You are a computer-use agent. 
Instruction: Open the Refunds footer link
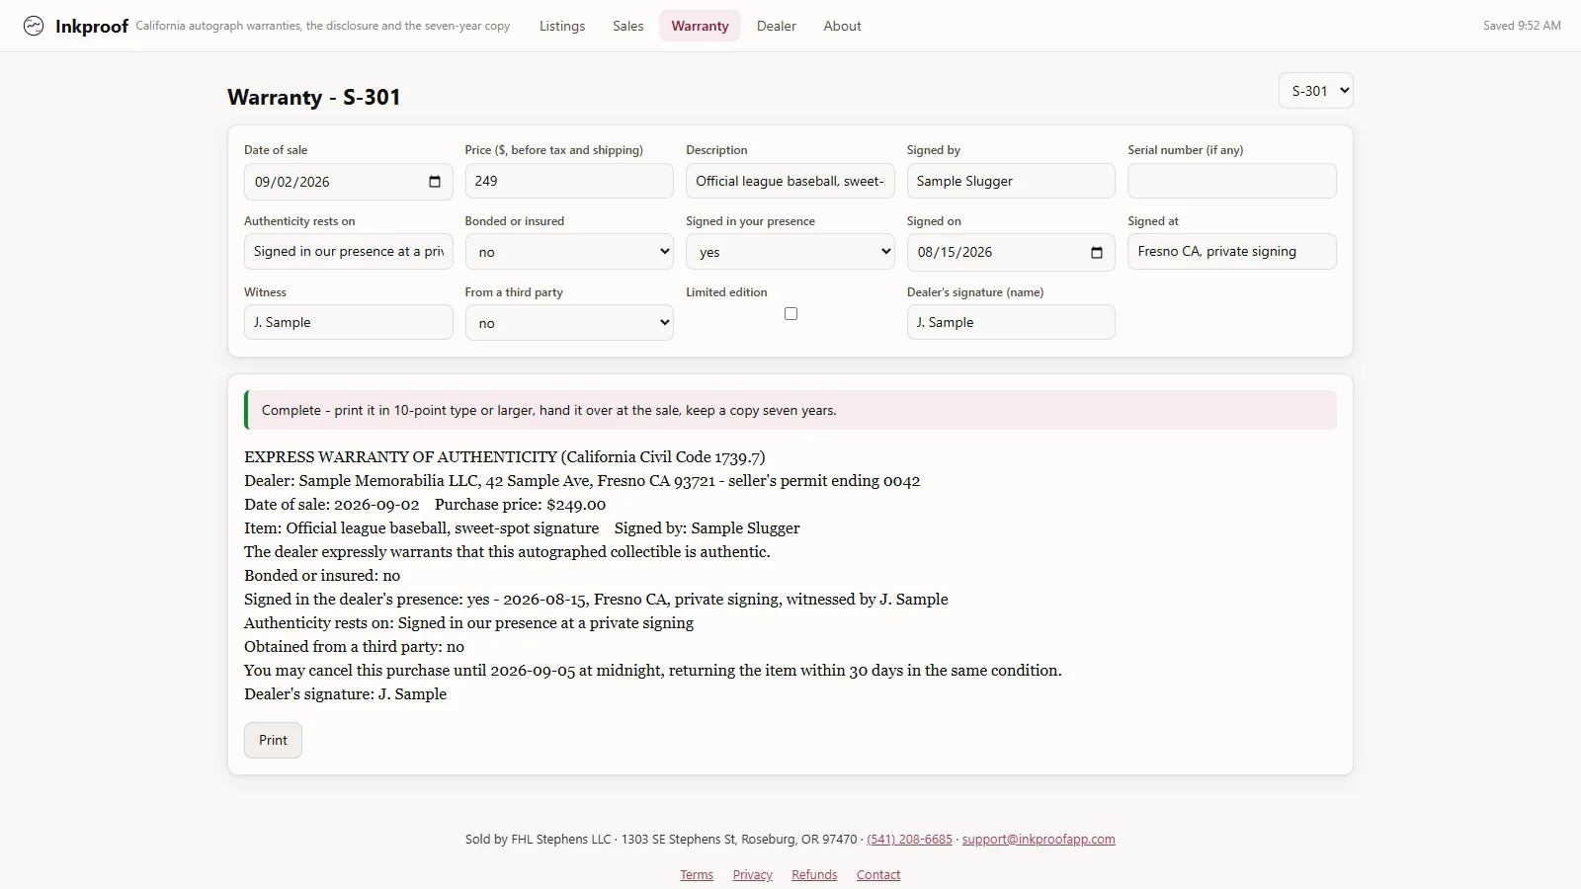(x=814, y=875)
